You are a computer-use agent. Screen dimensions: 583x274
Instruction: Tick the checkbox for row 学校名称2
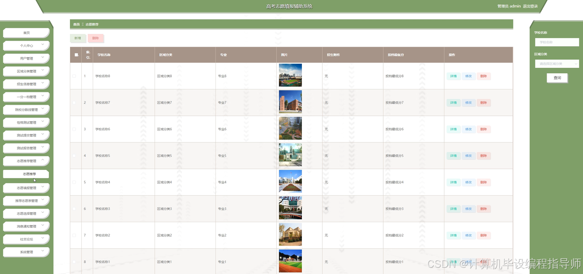[x=74, y=235]
